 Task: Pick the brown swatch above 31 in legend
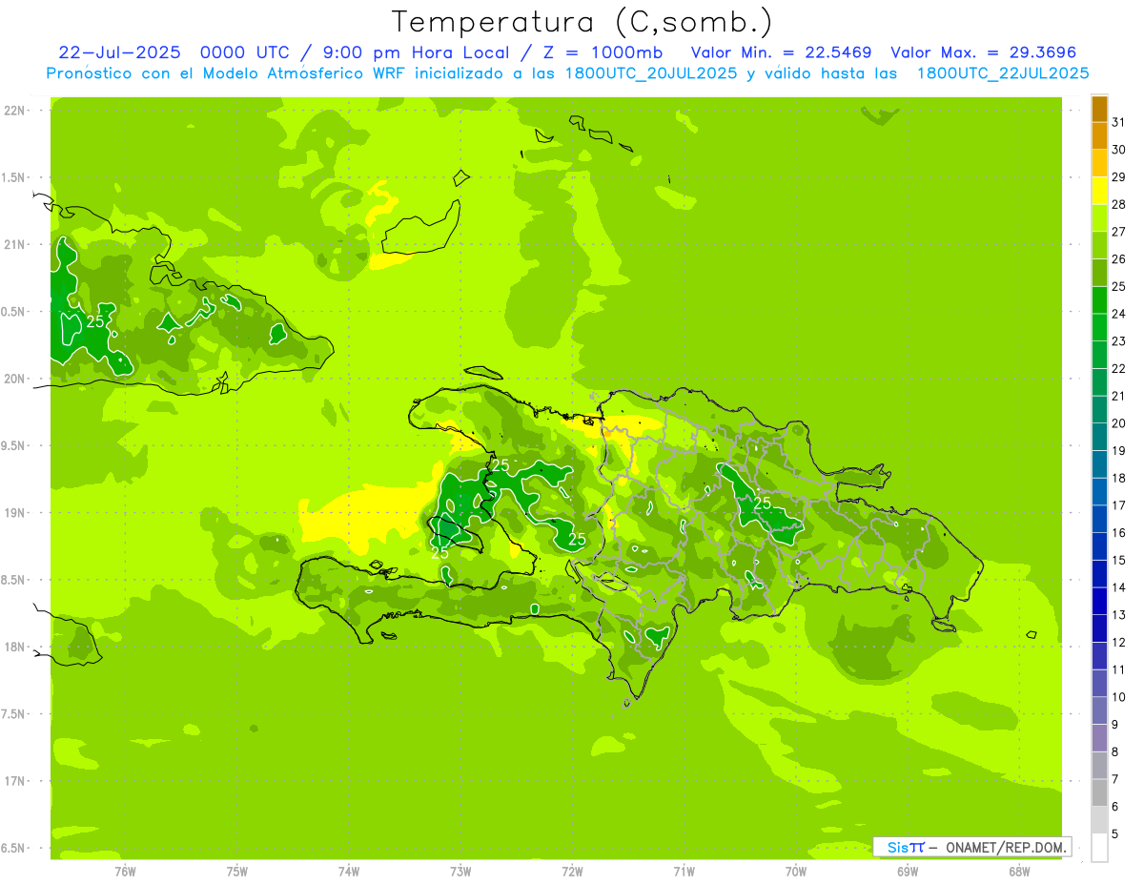coord(1099,109)
